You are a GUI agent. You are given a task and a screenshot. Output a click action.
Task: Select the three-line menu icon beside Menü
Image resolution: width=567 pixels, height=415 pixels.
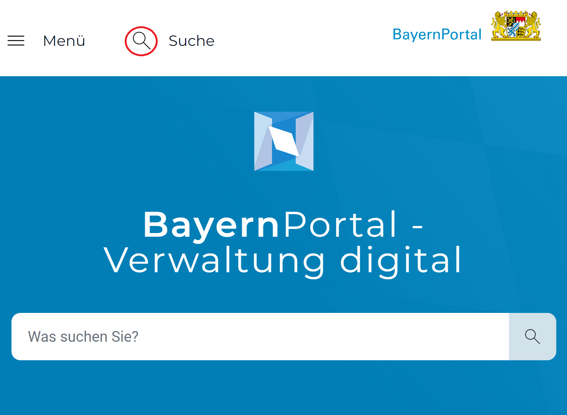[16, 41]
